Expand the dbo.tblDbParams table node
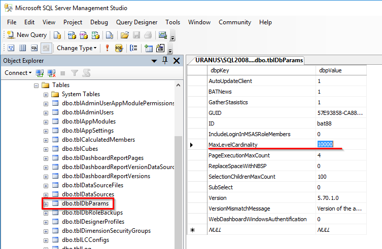 (46, 204)
